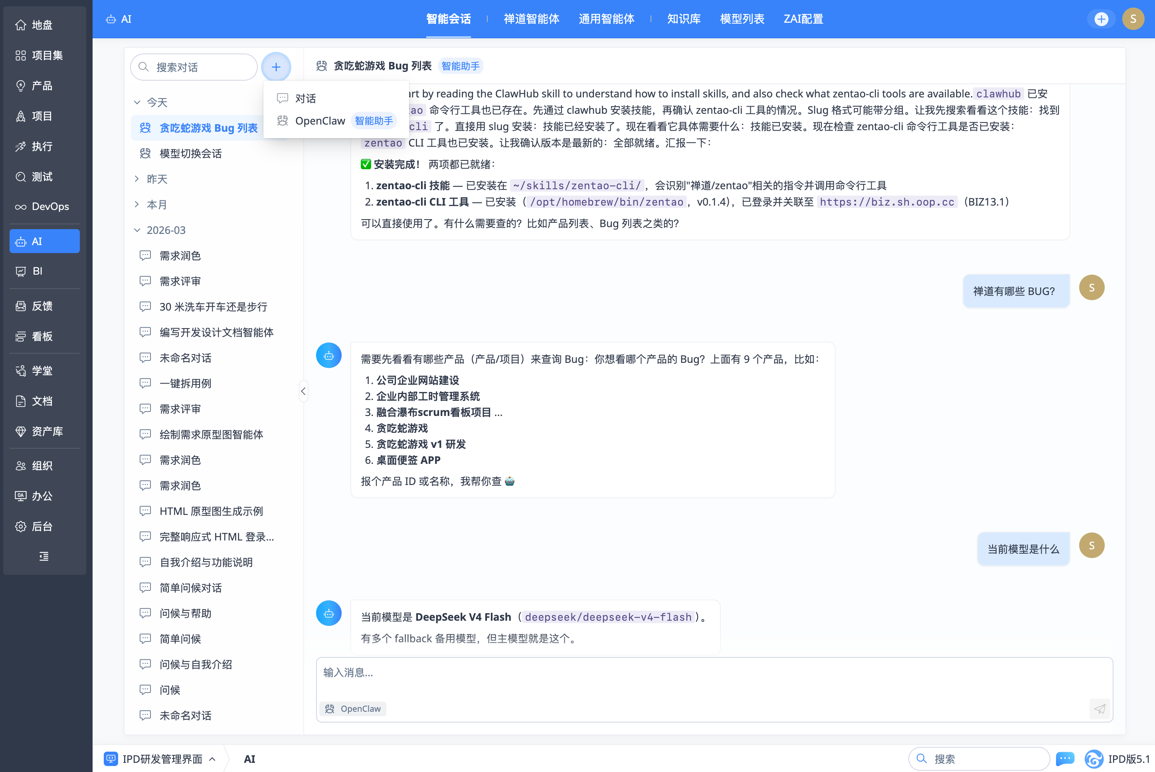Open 后台 admin settings in sidebar

[x=44, y=527]
